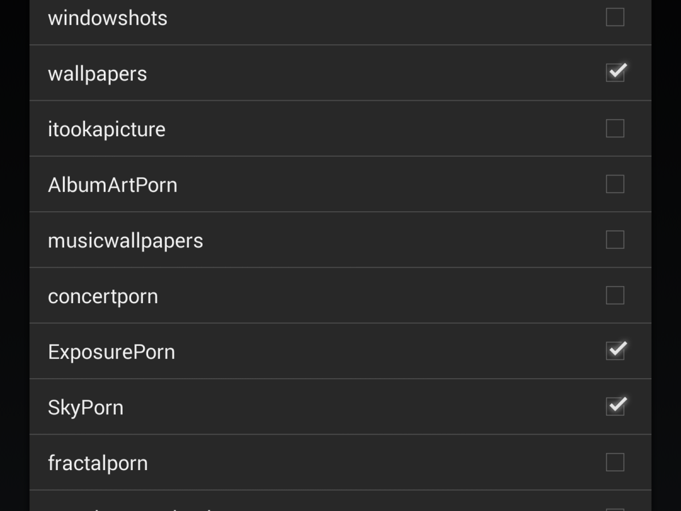Check the concertporn checkbox
The width and height of the screenshot is (681, 511).
coord(615,296)
